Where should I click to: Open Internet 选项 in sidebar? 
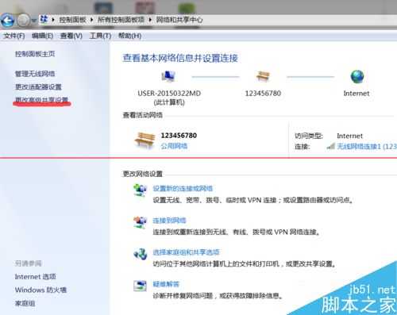click(x=36, y=277)
